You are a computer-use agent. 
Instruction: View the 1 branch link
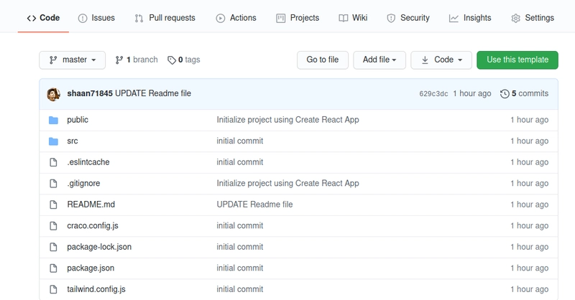137,60
